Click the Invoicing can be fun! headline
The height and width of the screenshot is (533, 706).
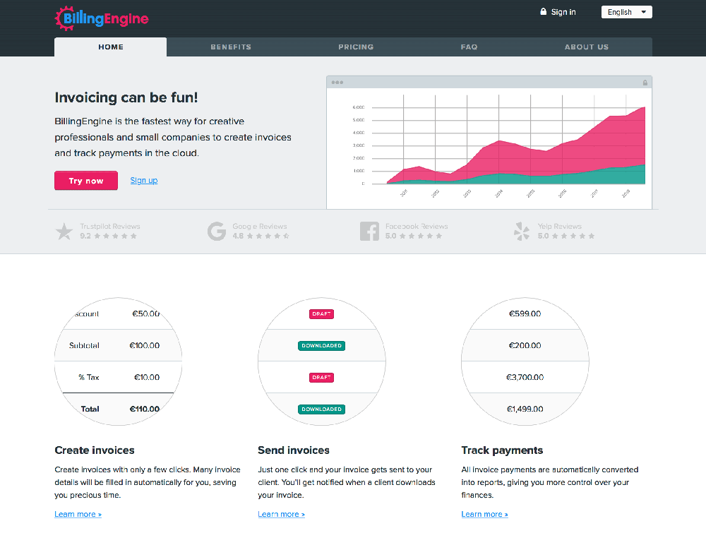(x=126, y=97)
